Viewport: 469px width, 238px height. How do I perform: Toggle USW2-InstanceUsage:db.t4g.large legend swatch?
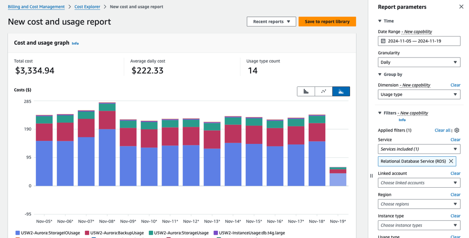(x=216, y=233)
